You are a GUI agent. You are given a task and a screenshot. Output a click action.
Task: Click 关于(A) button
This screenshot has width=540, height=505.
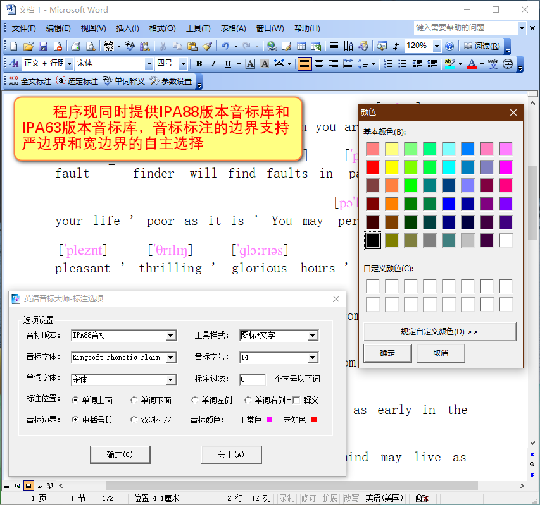pyautogui.click(x=232, y=454)
